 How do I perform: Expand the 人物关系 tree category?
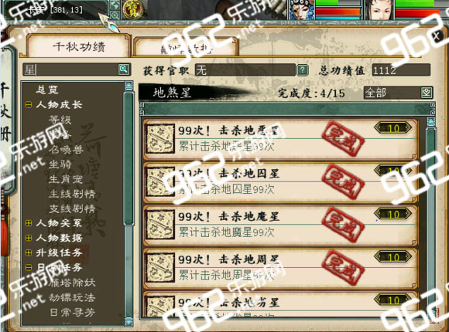[x=29, y=223]
